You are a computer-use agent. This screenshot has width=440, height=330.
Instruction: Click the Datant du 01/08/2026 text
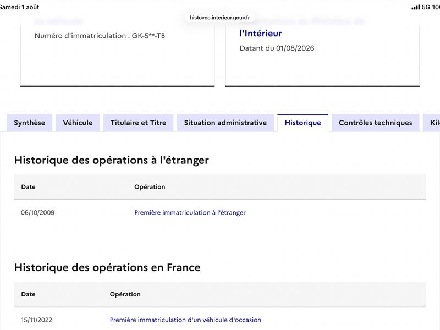coord(277,48)
